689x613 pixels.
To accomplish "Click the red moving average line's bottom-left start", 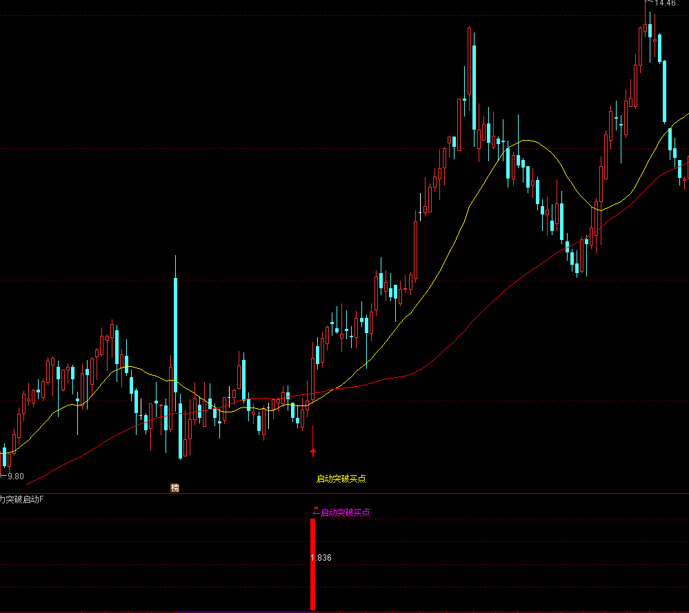I will [x=29, y=482].
